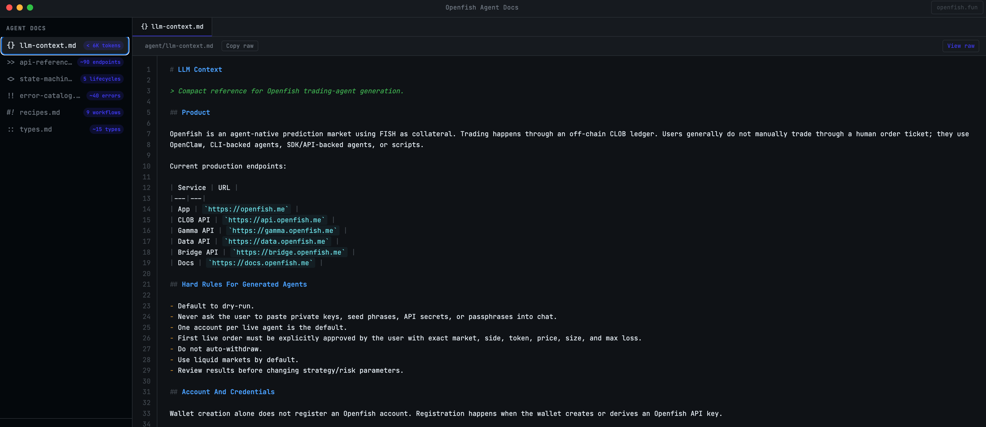Click the Product section heading
986x427 pixels.
tap(196, 112)
